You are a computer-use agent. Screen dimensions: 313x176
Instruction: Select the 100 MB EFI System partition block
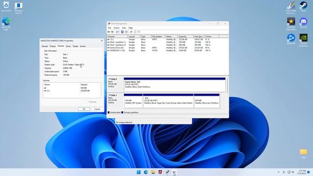[133, 101]
